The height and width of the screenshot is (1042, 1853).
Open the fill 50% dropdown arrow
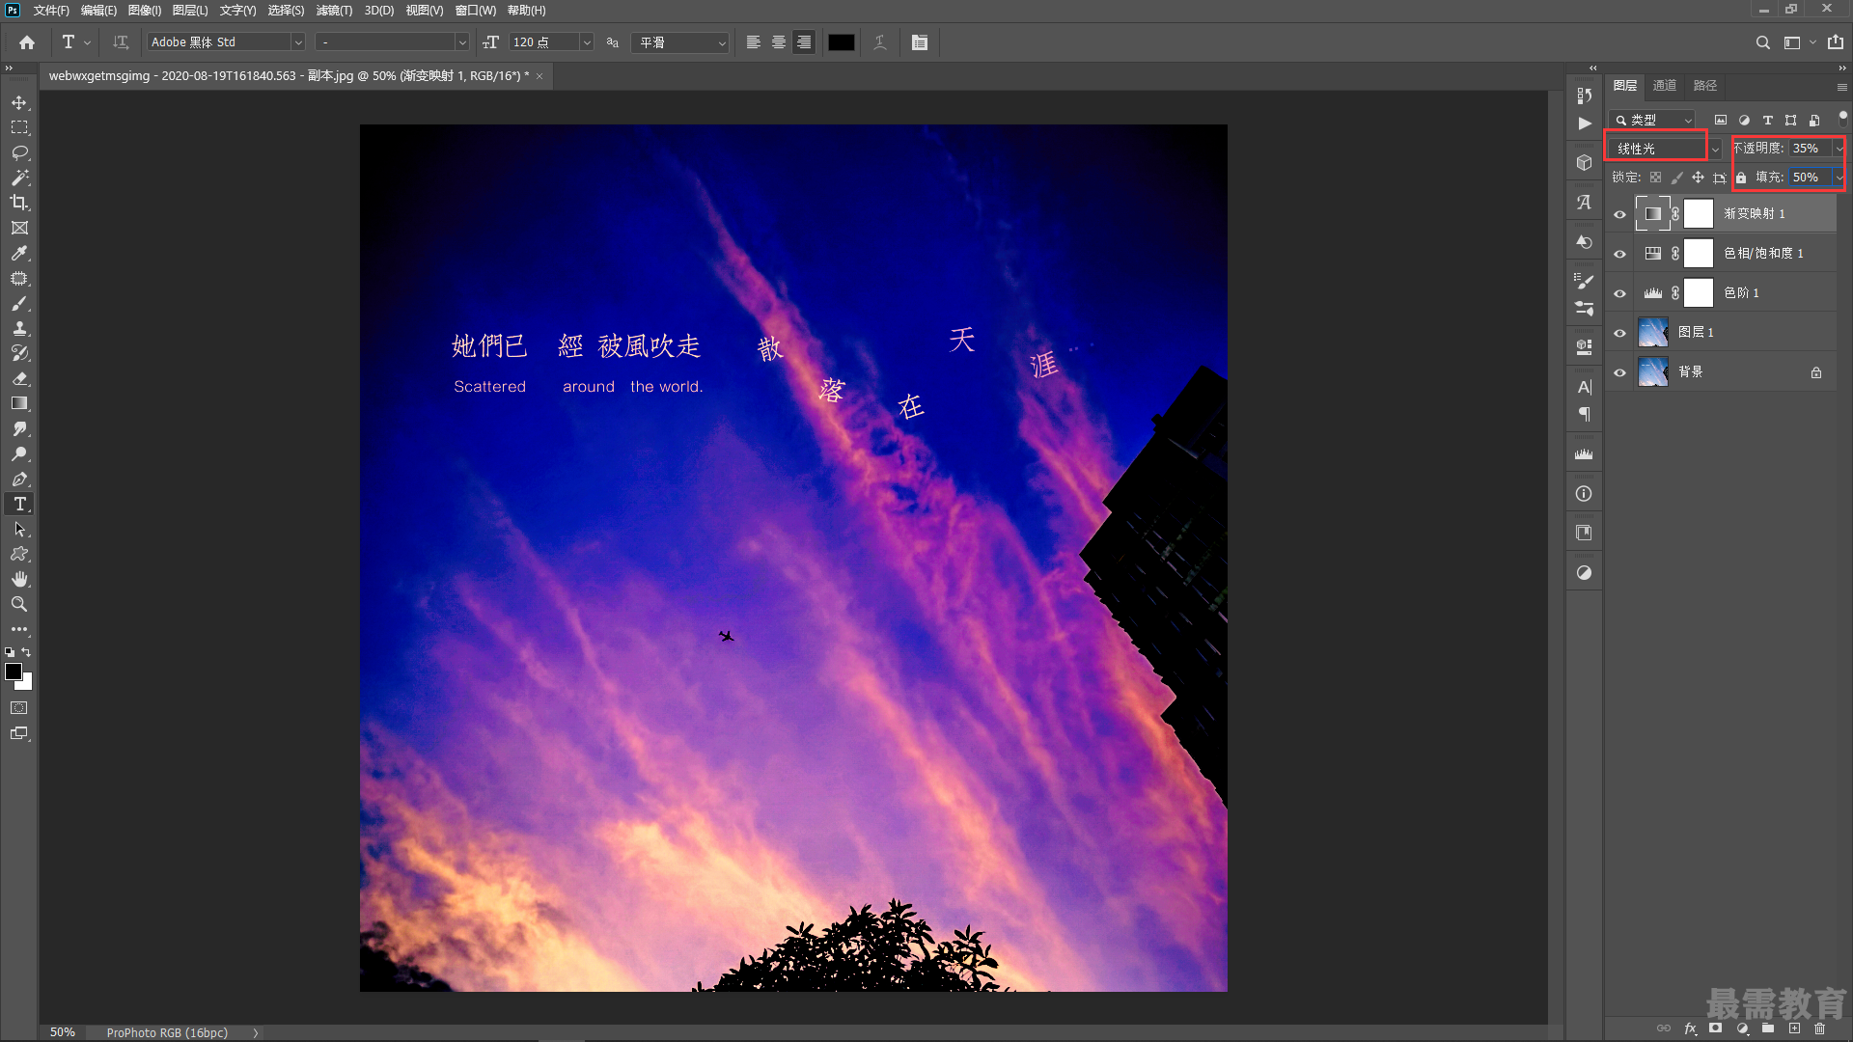click(x=1839, y=178)
